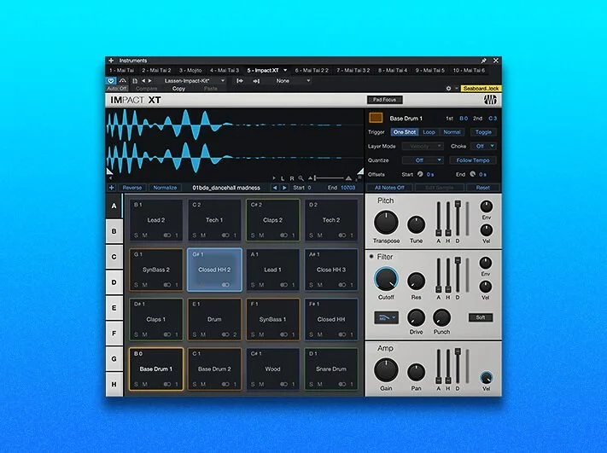
Task: Open the Lassen-Impact-Kit preset dropdown
Action: click(x=195, y=81)
